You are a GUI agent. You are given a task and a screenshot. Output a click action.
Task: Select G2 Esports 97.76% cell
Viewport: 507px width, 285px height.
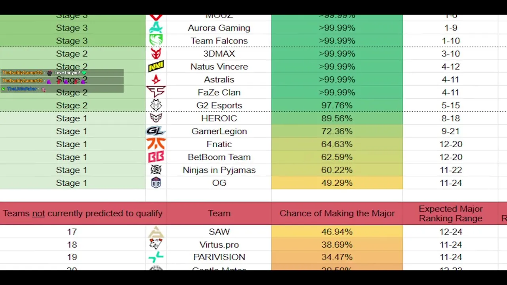tap(337, 105)
